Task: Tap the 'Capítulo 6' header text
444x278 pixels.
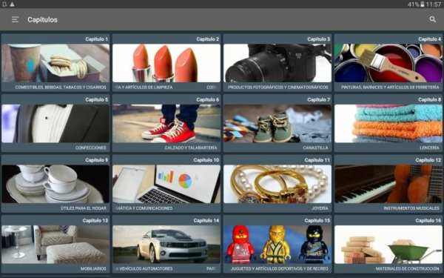Action: click(x=207, y=99)
